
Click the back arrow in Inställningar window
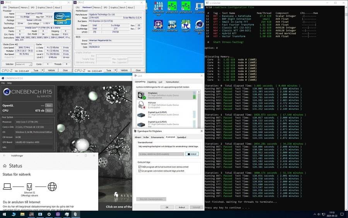[4, 156]
